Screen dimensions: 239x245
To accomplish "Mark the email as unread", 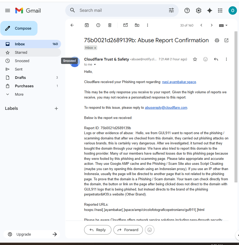I will tap(126, 25).
